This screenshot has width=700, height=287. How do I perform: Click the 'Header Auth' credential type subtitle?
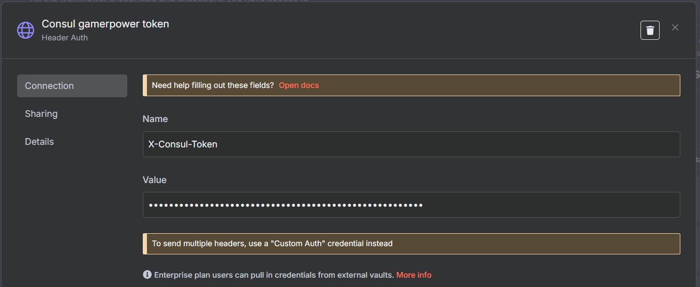[65, 38]
